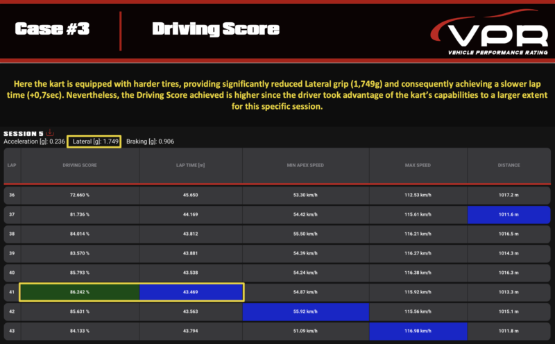This screenshot has height=344, width=555.
Task: Click the blue 43.469 lap time cell
Action: click(191, 292)
